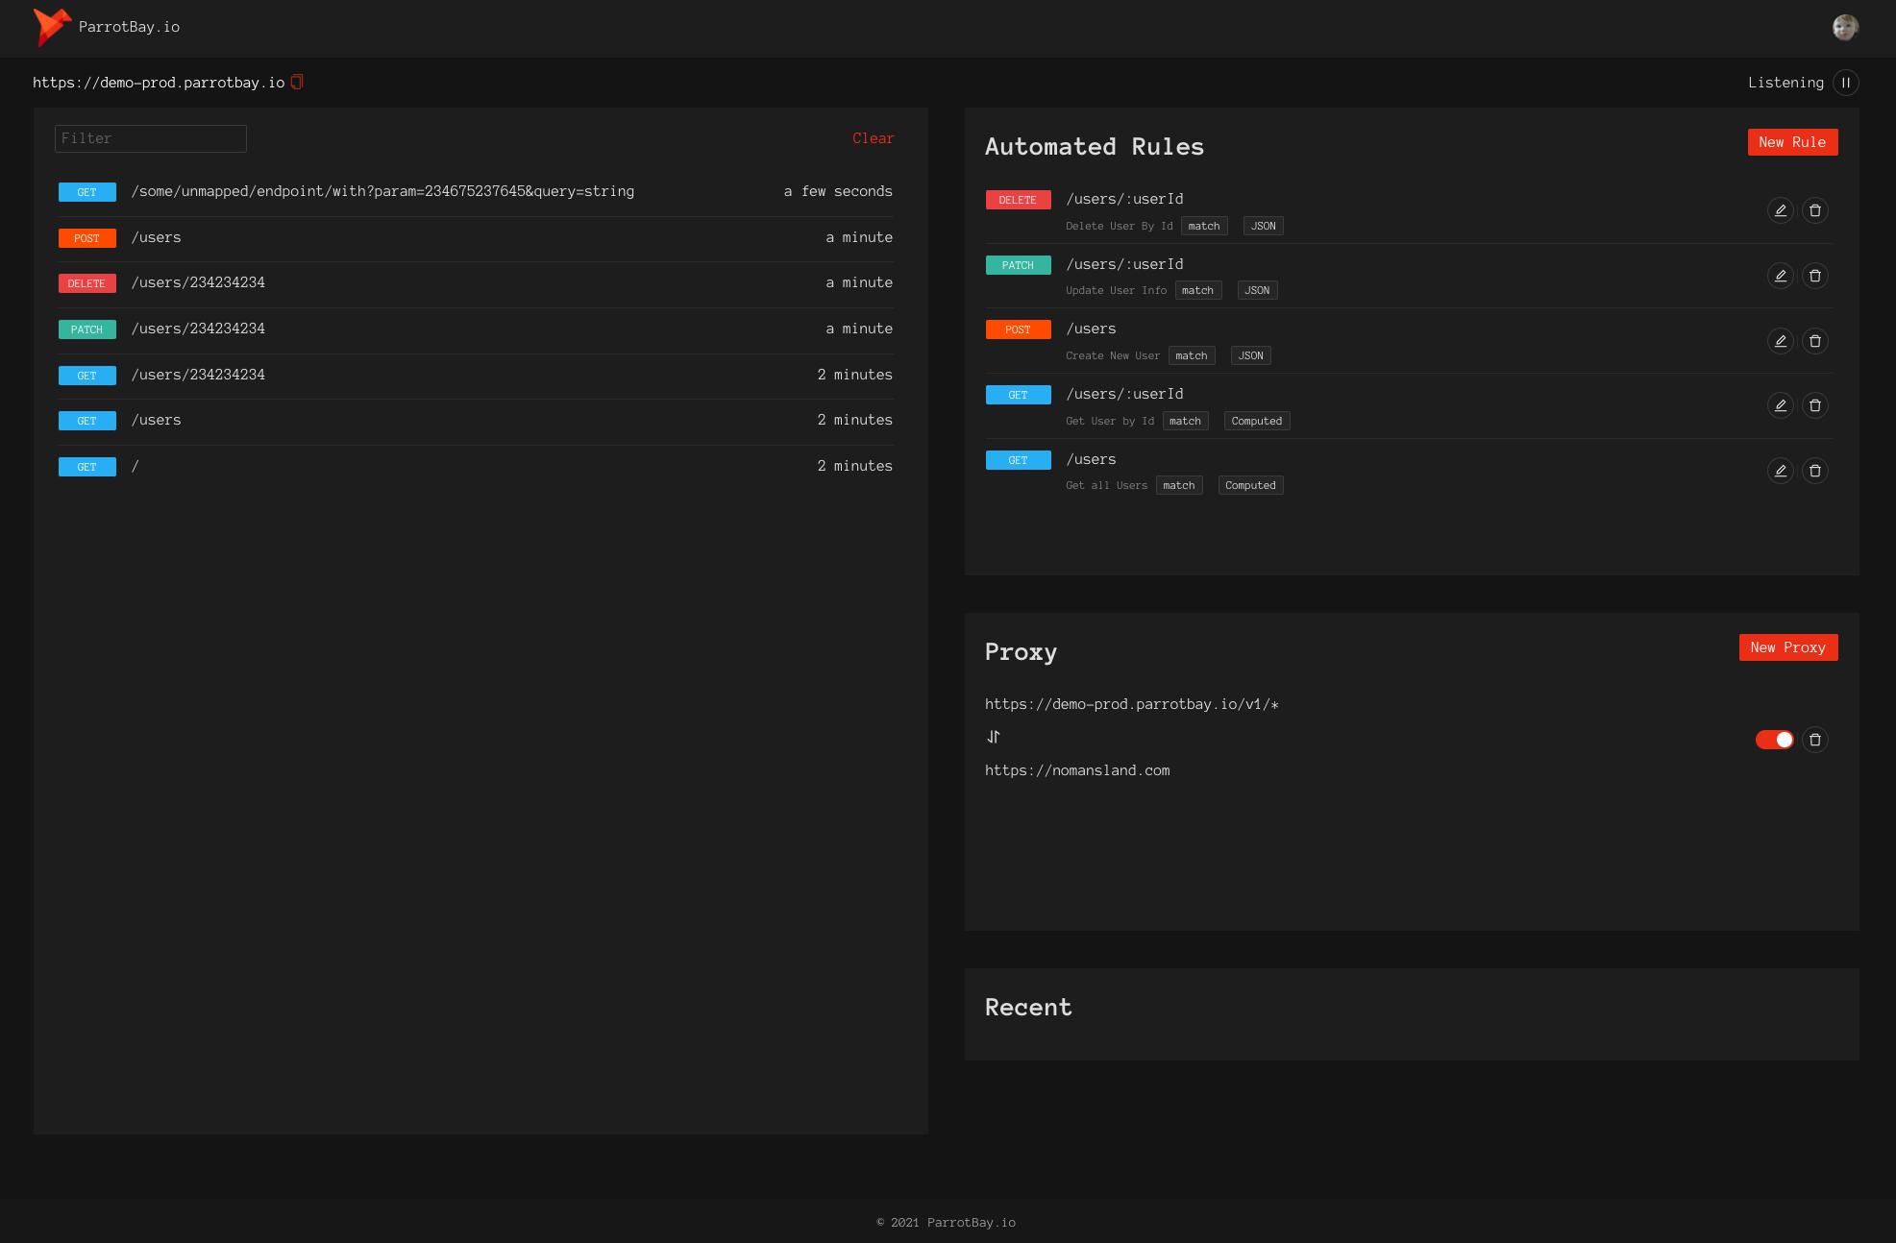Select the POST /users logged request
The height and width of the screenshot is (1243, 1896).
tap(156, 237)
